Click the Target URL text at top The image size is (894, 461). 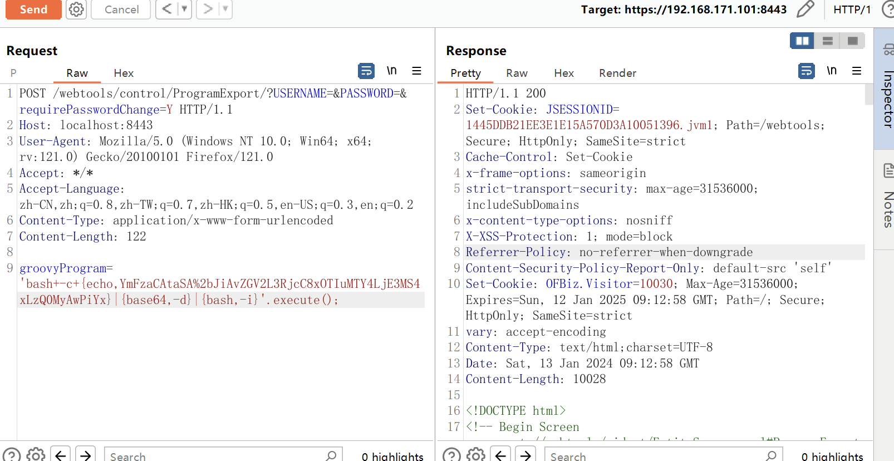(684, 9)
